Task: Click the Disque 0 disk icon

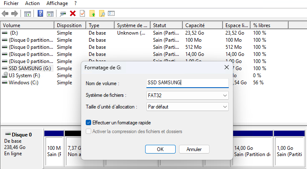Action: (8, 134)
